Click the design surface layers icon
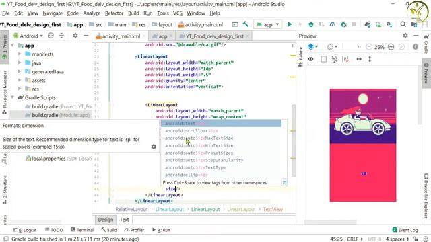This screenshot has width=431, height=242. click(x=312, y=47)
